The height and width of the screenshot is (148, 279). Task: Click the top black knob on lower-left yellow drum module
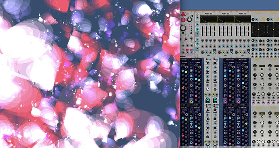[x=255, y=113]
